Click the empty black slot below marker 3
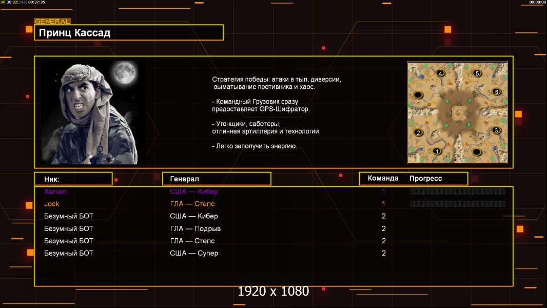 (477, 152)
